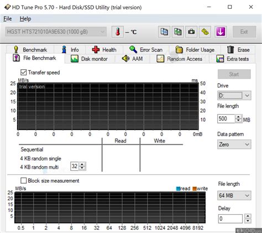
Task: Click the Exit button
Action: 244,32
